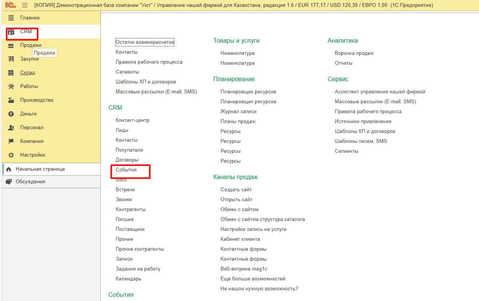Viewport: 479px width, 301px height.
Task: Switch to Обсуждения tab
Action: pos(51,182)
